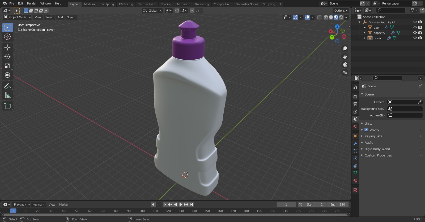Screen dimensions: 425x222
Task: Jump to the last frame
Action: [192, 204]
